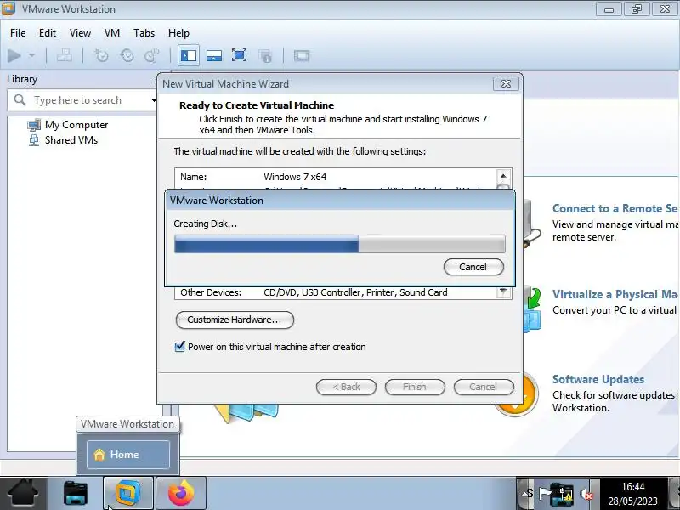Click the Send Ctrl+Alt+Del toolbar icon
Screen dimensions: 680x510
point(65,55)
